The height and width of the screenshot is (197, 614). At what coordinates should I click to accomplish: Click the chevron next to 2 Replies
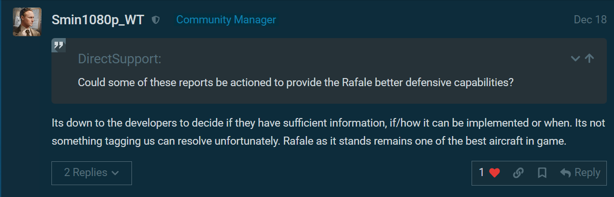pos(115,173)
